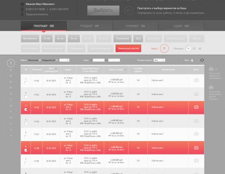Screen dimensions: 225x174
Task: Switch to the СНИМАЮТ tab
Action: 135,26
